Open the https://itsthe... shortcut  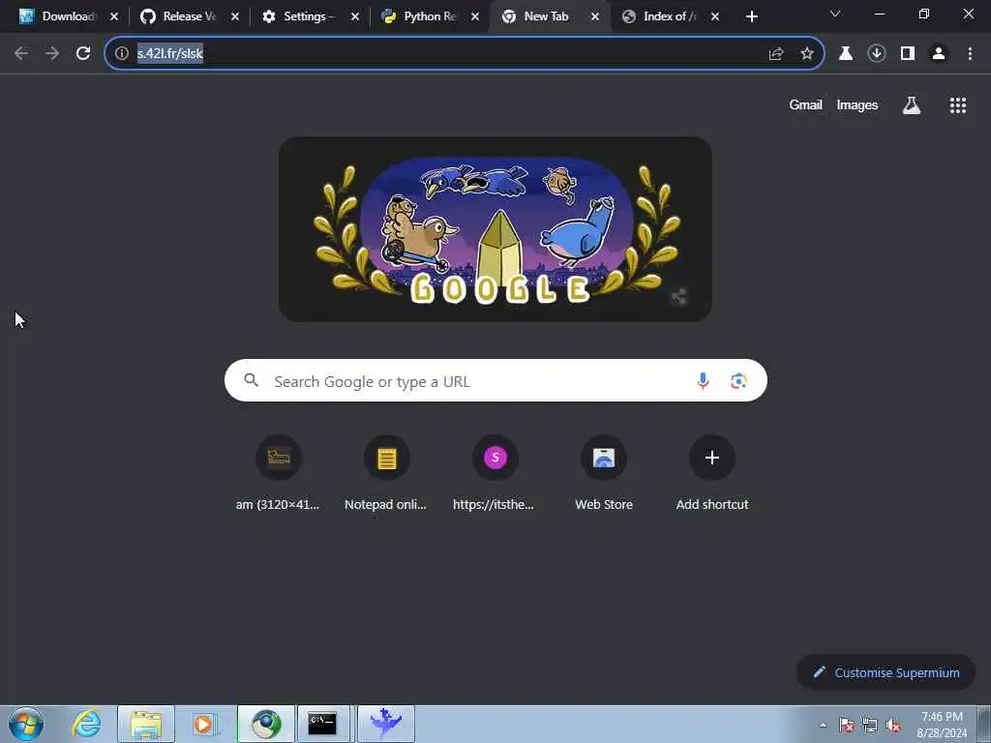(495, 474)
